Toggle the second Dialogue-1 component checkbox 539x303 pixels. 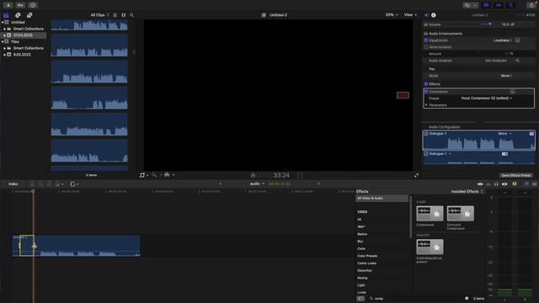coord(426,153)
